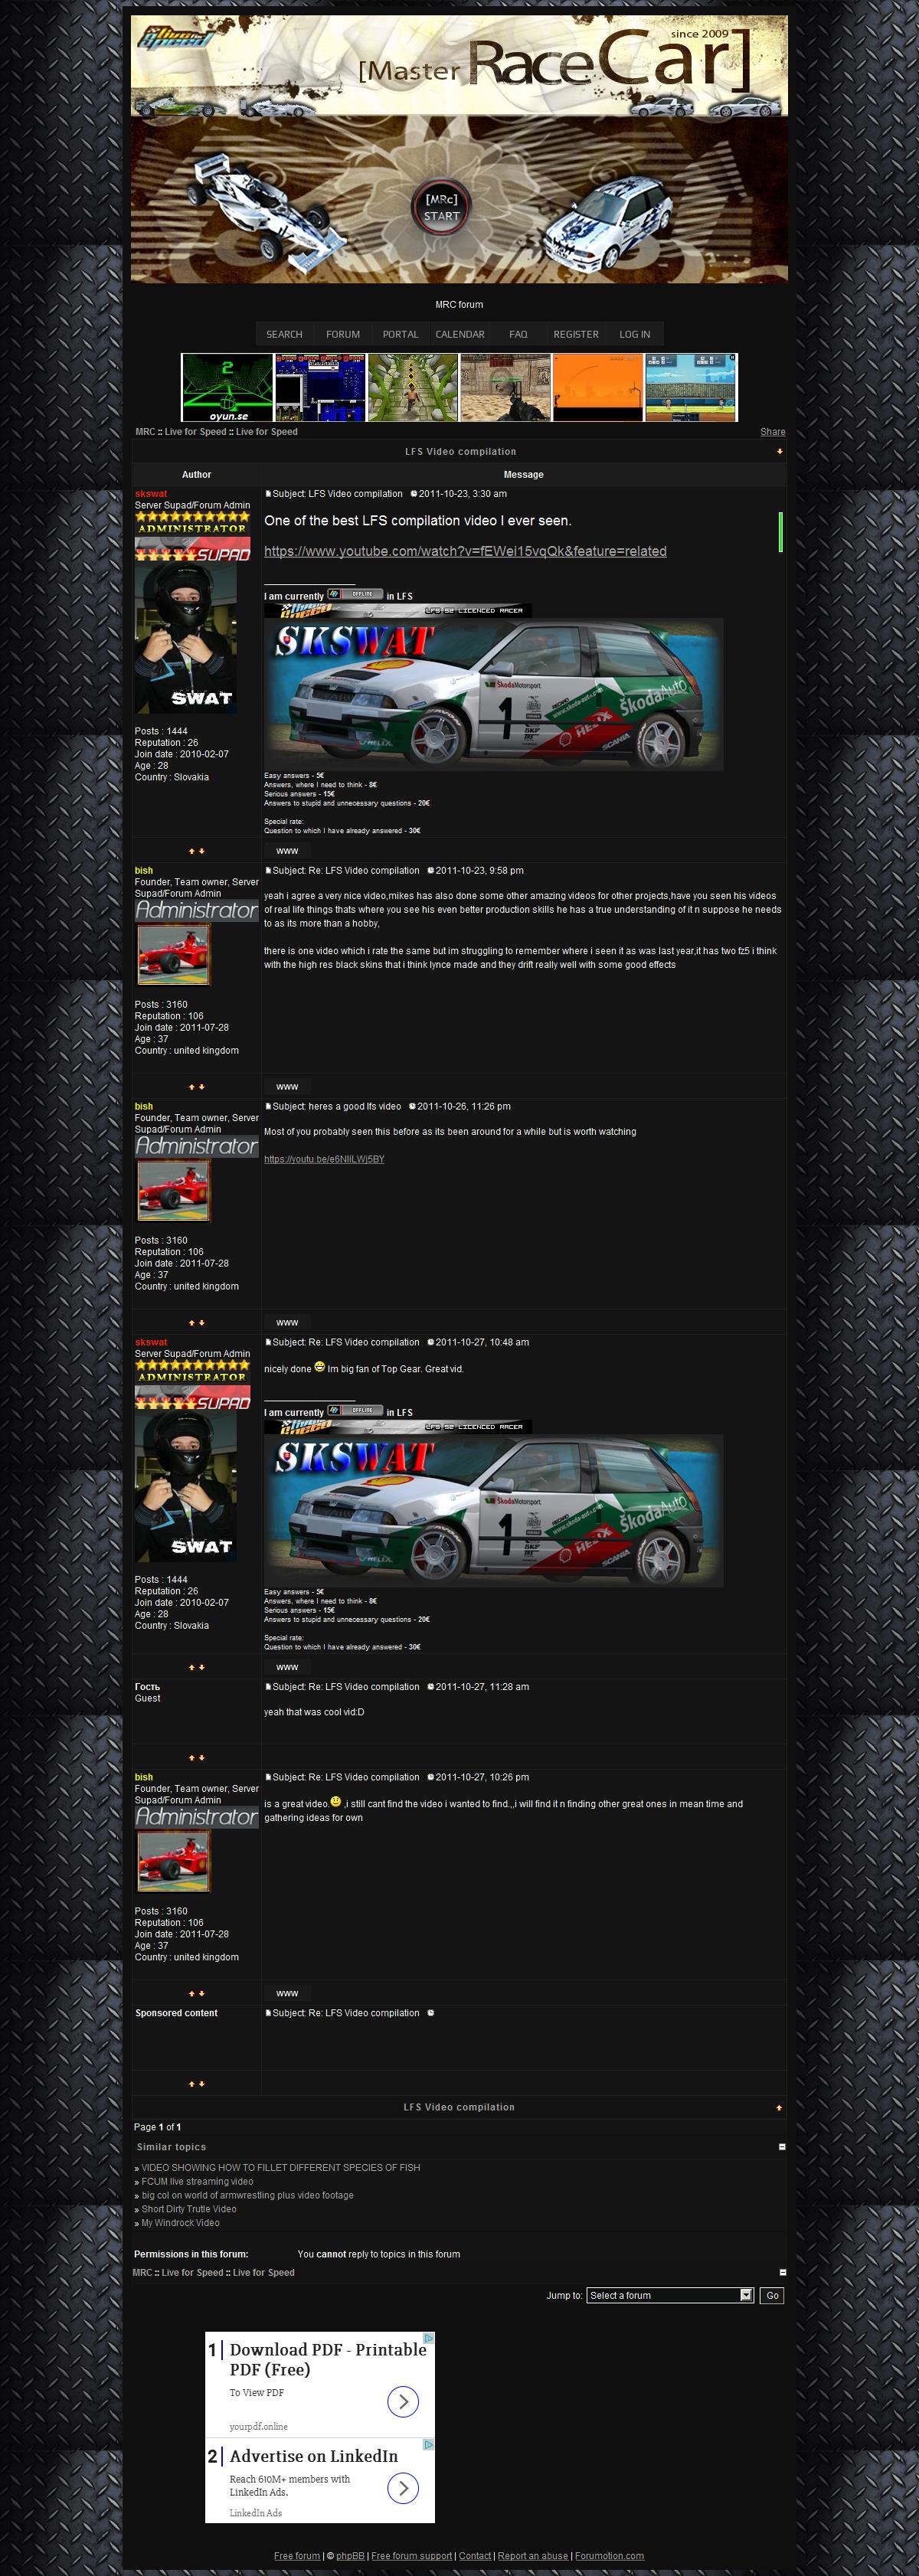Click down arrow below skswat's 3:30 am post

pyautogui.click(x=202, y=851)
